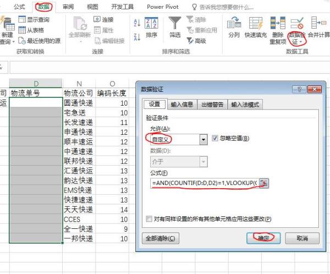Viewport: 330px width, 274px height.
Task: Click the 联邦快递 cell
Action: pos(79,161)
